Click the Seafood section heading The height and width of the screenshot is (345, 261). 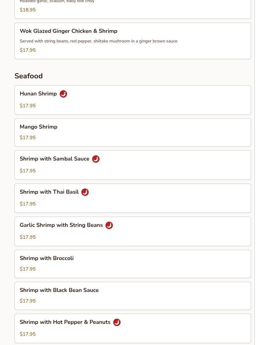pyautogui.click(x=29, y=76)
